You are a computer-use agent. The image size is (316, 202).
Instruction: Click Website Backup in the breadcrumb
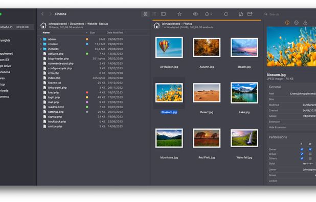coord(98,24)
